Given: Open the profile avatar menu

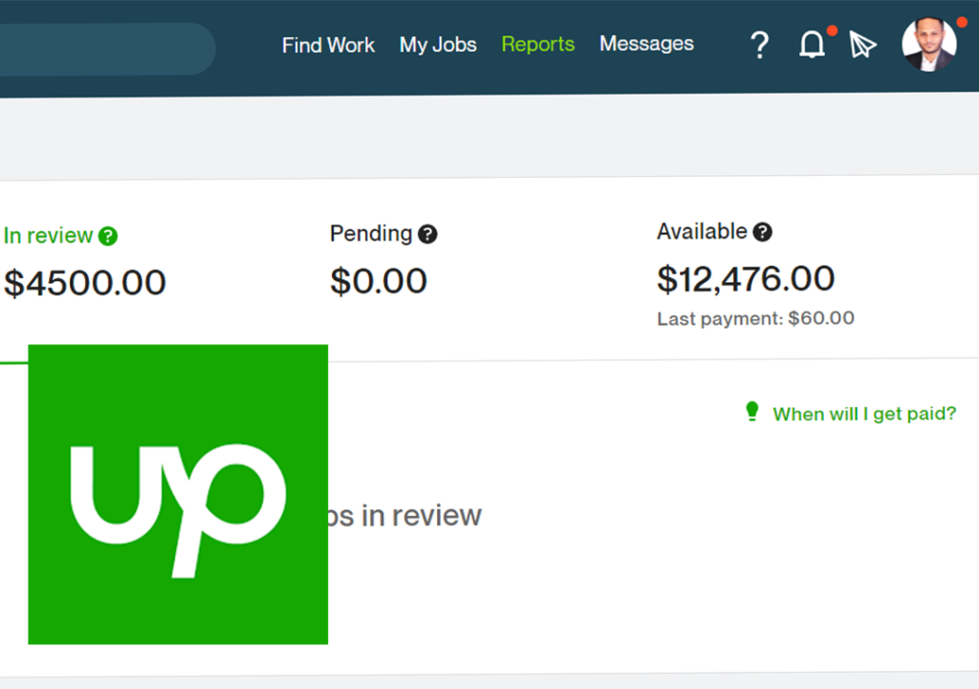Looking at the screenshot, I should point(929,44).
